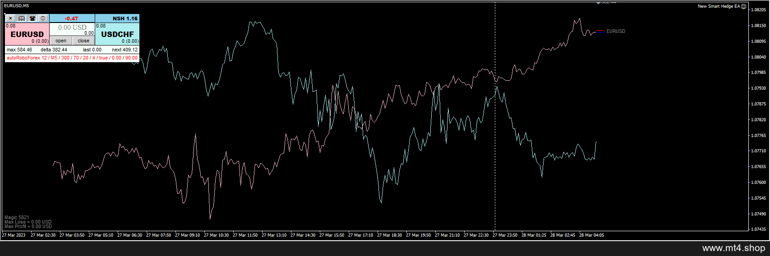Screen dimensions: 770x256
Task: Click the 1.07985 price scale value
Action: point(759,73)
